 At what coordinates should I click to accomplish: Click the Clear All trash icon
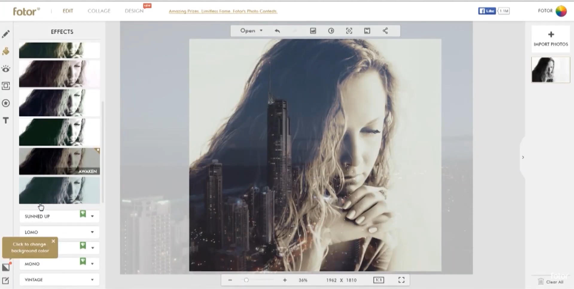coord(541,281)
